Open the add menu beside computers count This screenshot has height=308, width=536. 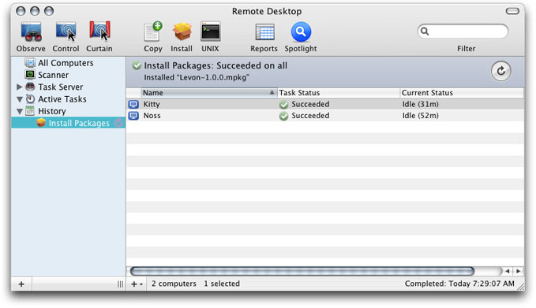point(137,284)
